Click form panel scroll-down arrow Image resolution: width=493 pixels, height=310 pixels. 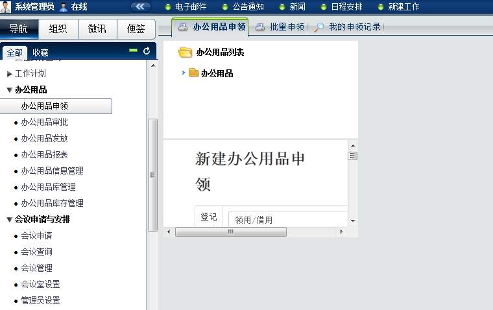tap(353, 221)
